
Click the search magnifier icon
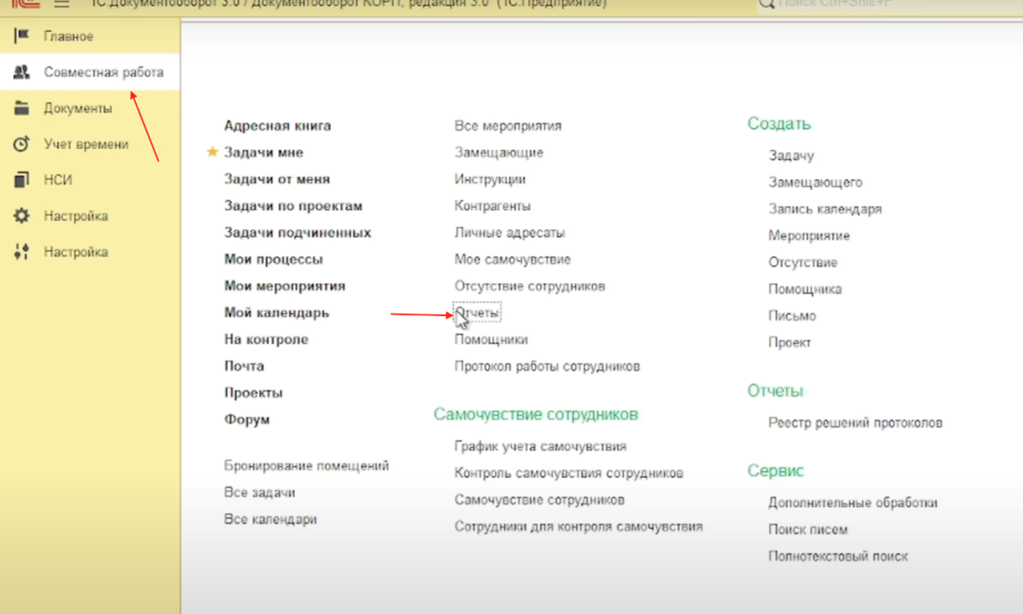pos(766,4)
